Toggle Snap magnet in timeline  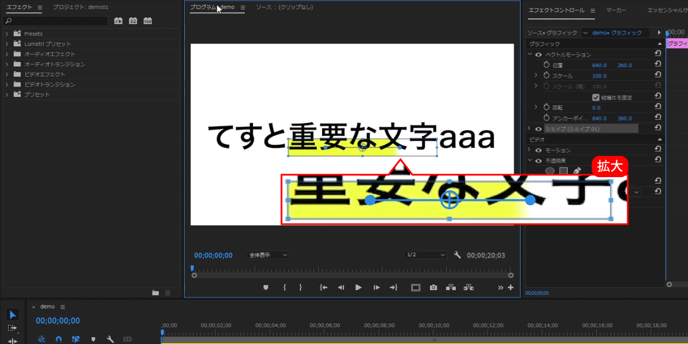[58, 339]
